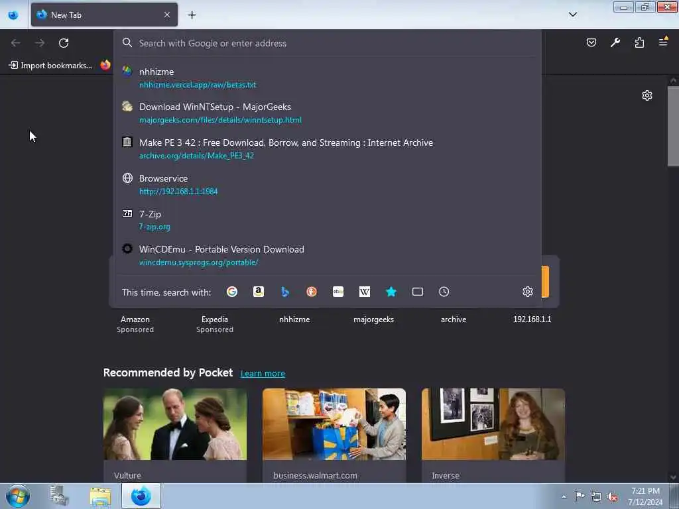Search this time with DuckDuckGo icon
679x509 pixels.
(x=312, y=292)
